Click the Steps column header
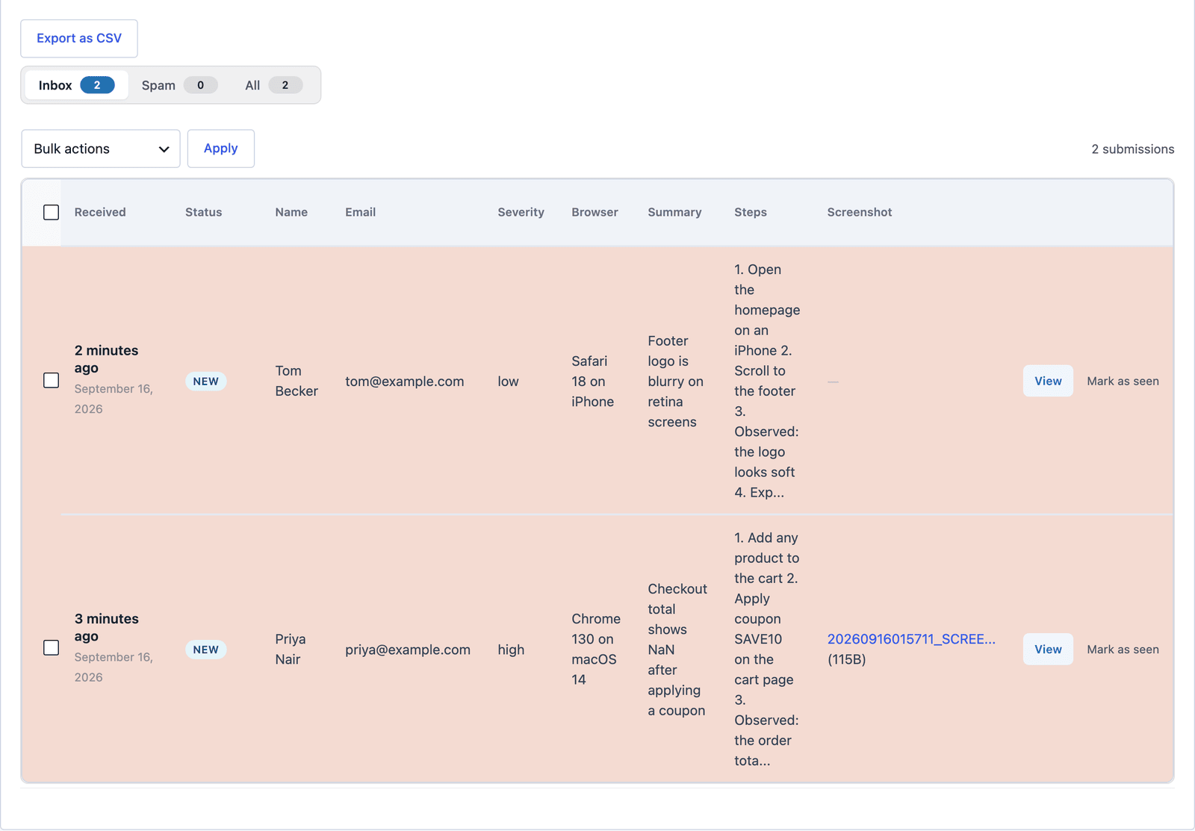This screenshot has height=831, width=1195. point(751,212)
